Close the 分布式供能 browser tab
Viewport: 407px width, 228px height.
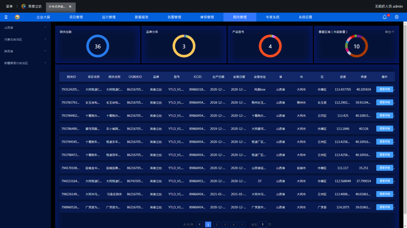pos(70,6)
